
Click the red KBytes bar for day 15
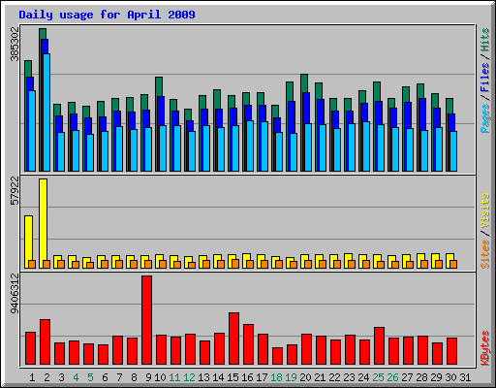click(x=233, y=339)
